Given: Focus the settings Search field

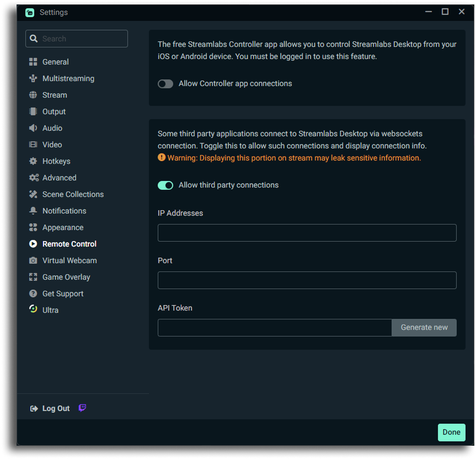Looking at the screenshot, I should pos(77,38).
